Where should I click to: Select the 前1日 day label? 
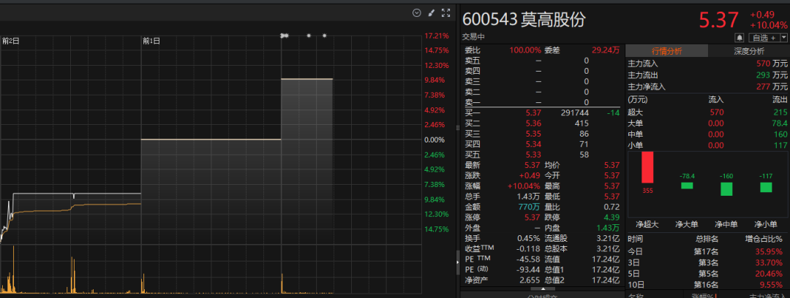[151, 41]
